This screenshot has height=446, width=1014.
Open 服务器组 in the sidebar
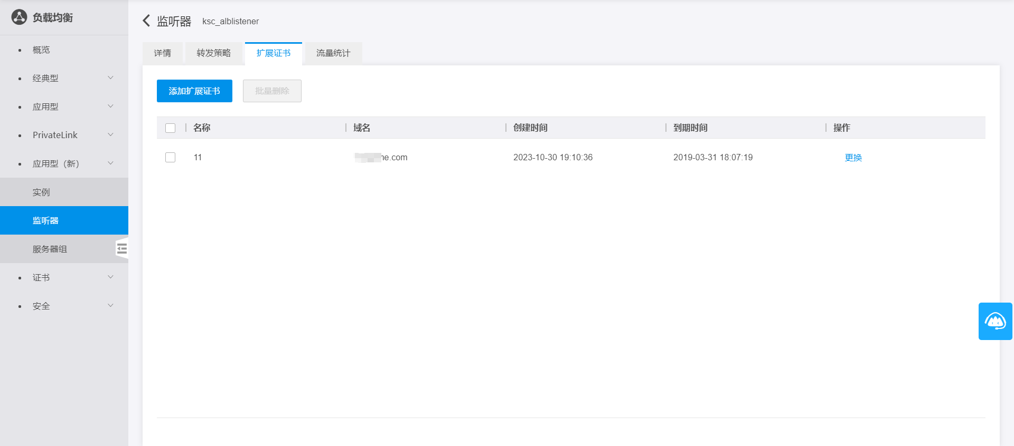pyautogui.click(x=50, y=249)
